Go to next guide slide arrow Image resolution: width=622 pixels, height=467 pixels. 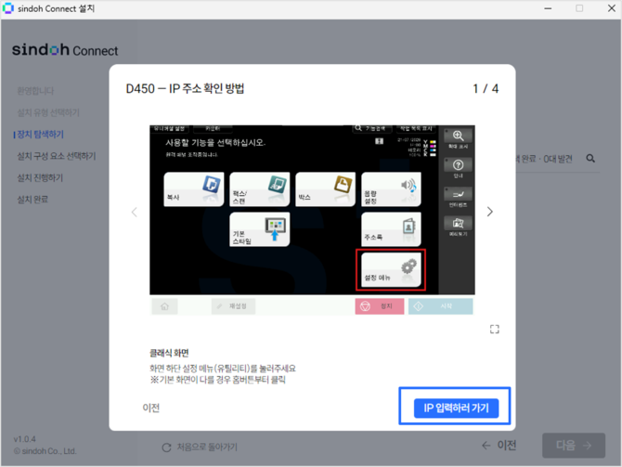tap(490, 212)
